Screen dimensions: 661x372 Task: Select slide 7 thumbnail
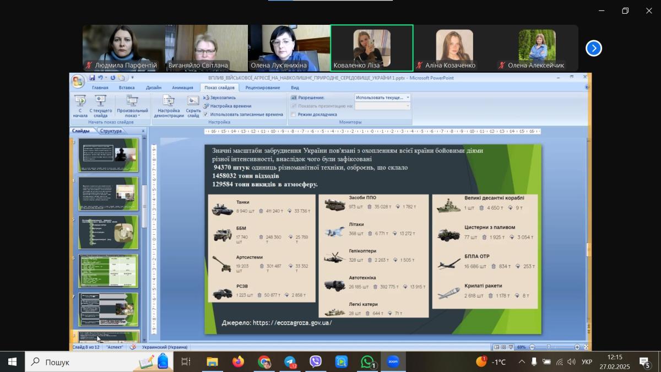109,309
